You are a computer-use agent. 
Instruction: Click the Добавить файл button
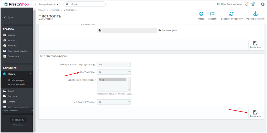168,30
